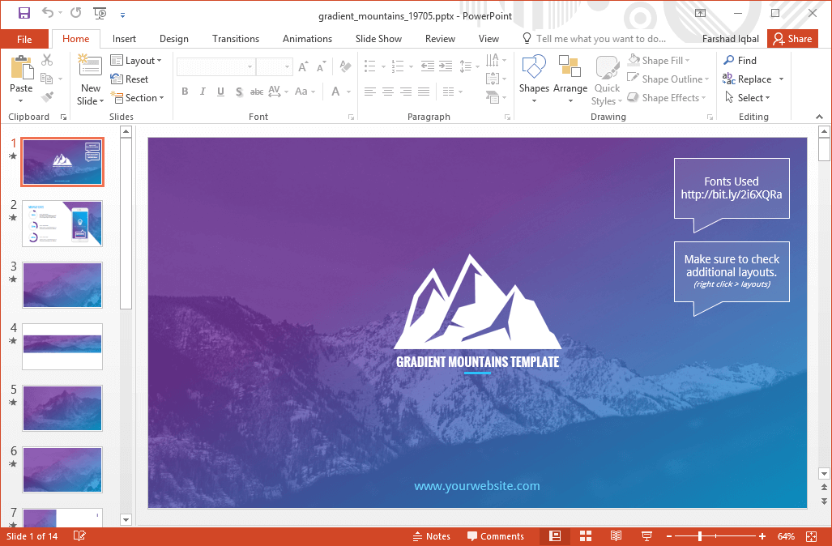Open the Font Color picker
Screen dimensions: 832x546
337,92
